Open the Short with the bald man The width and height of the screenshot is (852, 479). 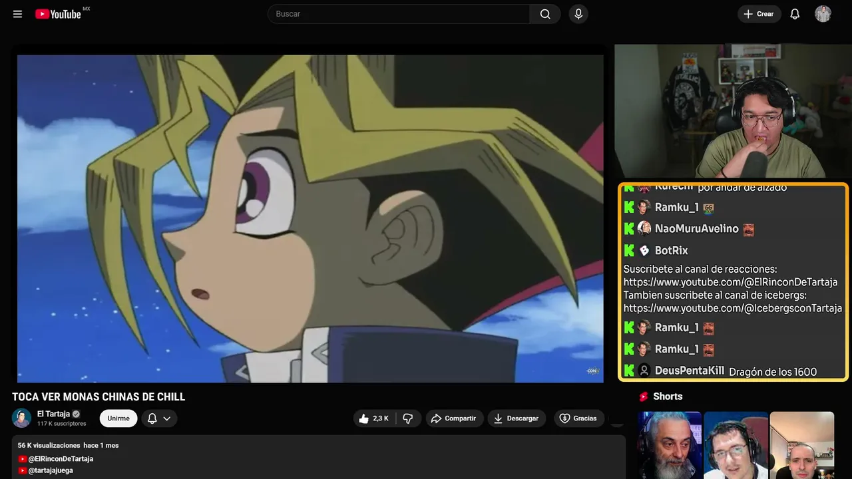pos(802,445)
